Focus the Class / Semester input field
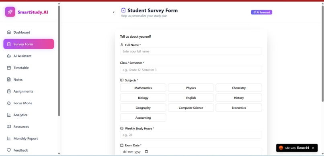This screenshot has width=324, height=156. (191, 70)
